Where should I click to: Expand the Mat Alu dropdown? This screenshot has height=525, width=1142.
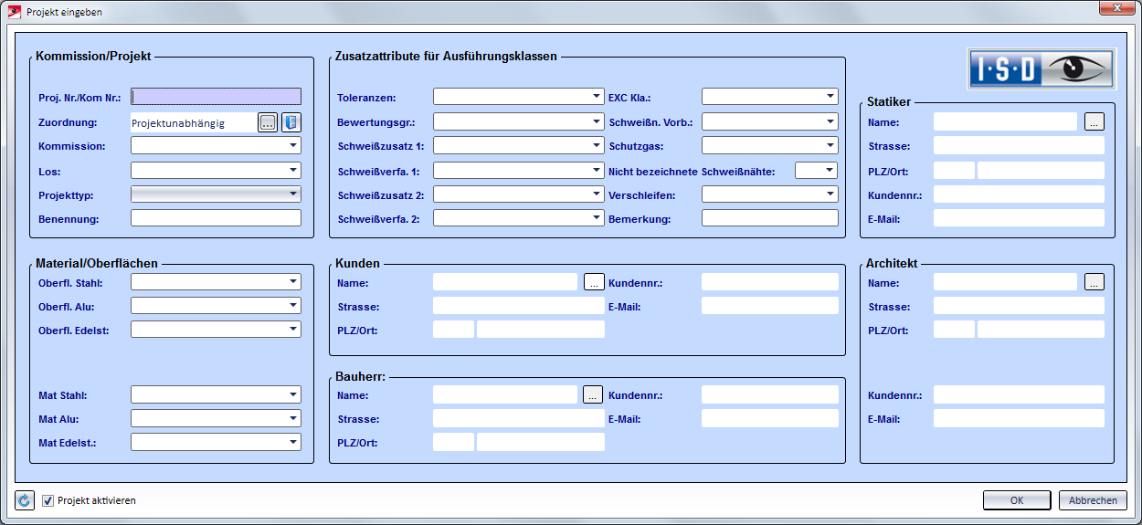click(293, 418)
